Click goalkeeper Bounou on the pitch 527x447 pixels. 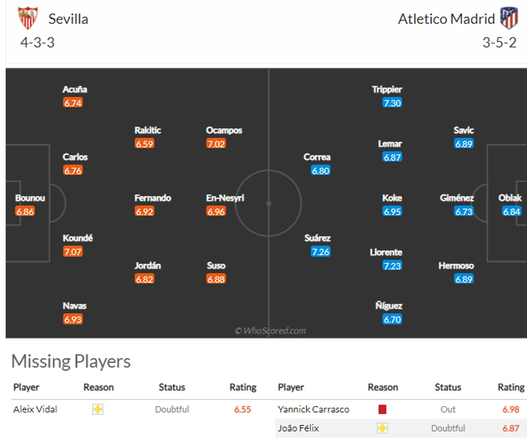click(x=30, y=198)
